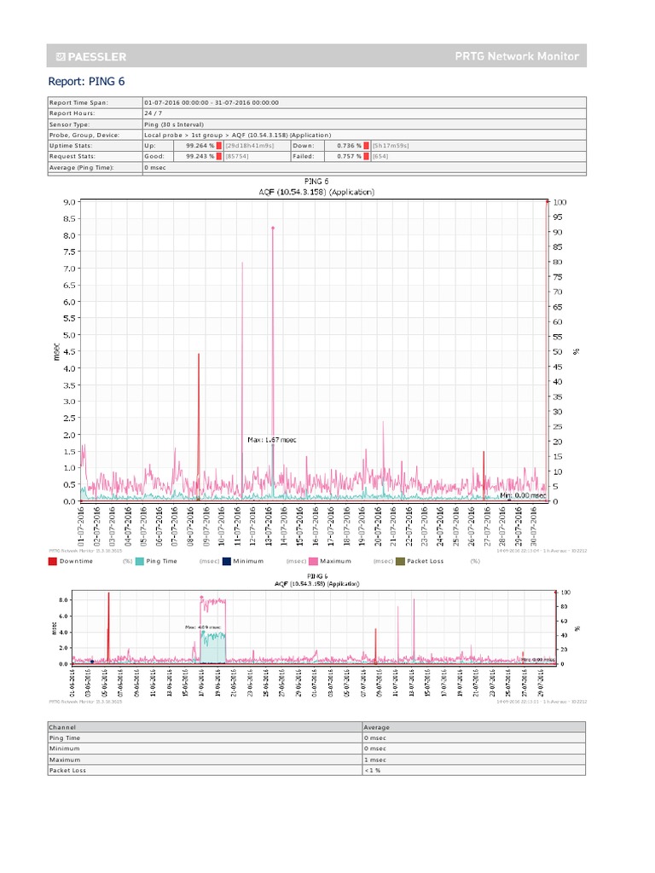The image size is (655, 873).
Task: Click the red bar beside Failed 0.757 %
Action: [367, 157]
